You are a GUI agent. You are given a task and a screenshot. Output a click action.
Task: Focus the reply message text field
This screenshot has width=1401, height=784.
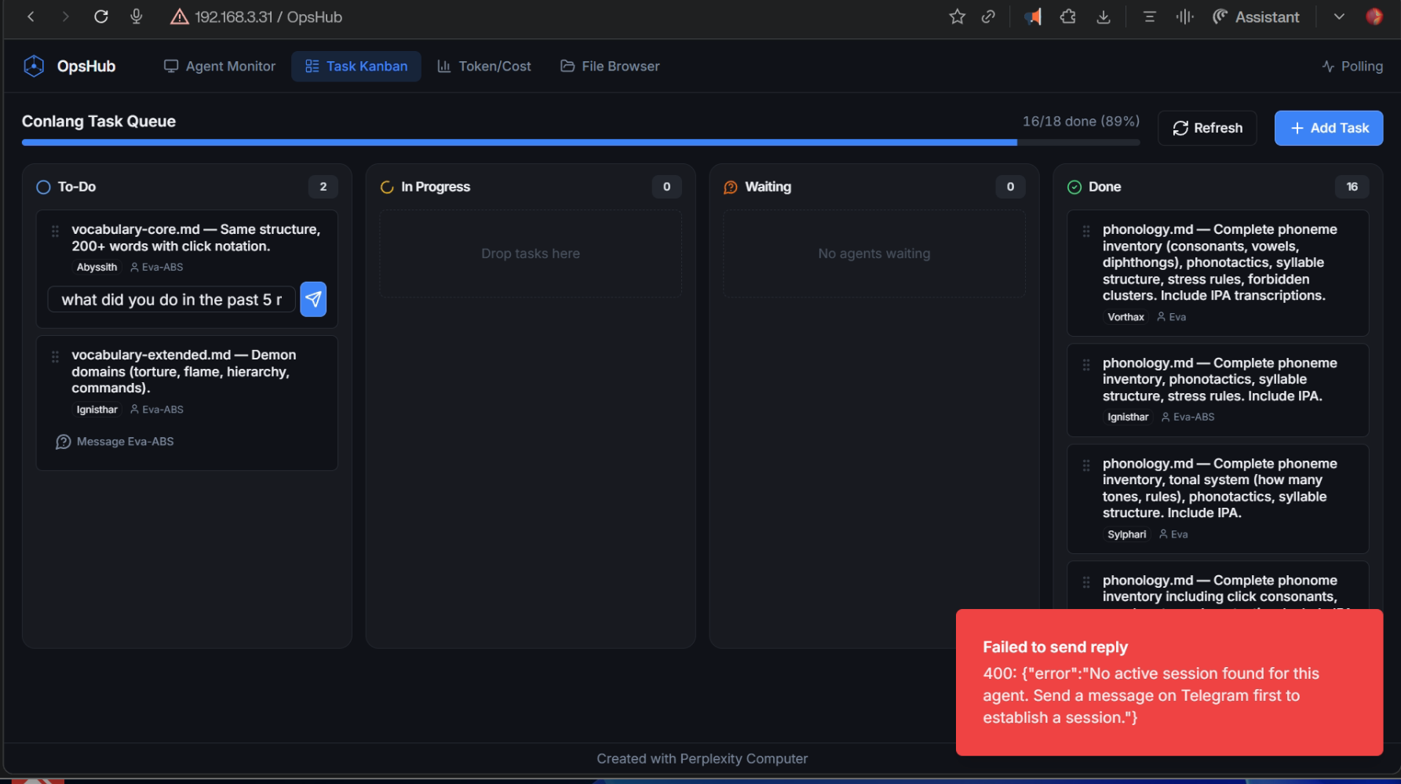click(x=171, y=300)
